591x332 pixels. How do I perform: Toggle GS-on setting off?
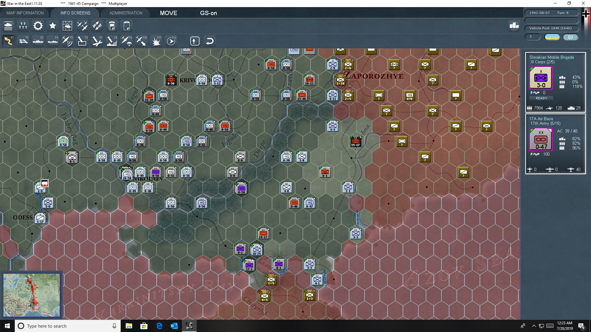tap(209, 13)
